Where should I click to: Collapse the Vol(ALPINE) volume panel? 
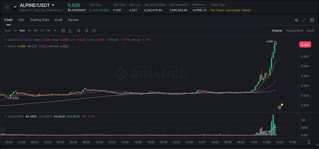[5, 116]
